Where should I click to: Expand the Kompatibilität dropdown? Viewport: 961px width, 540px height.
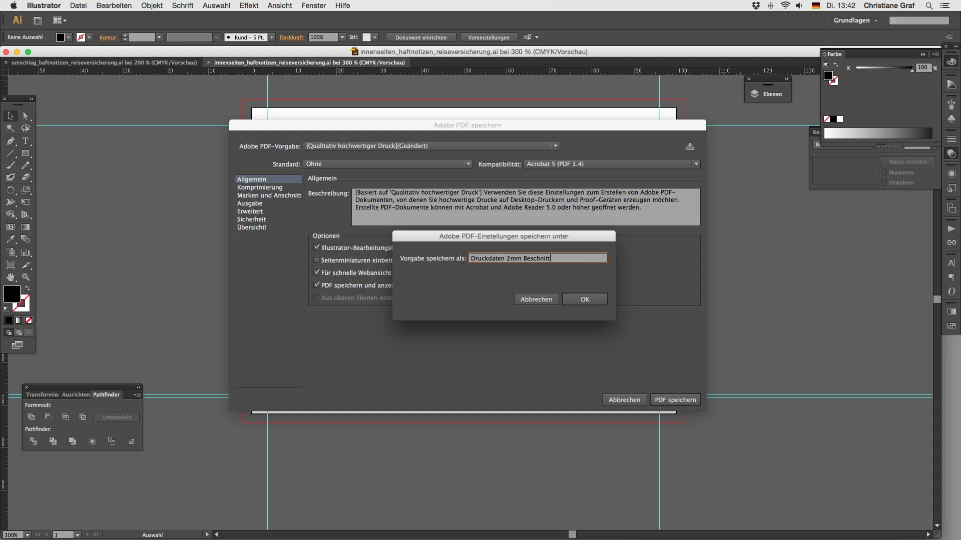point(612,164)
